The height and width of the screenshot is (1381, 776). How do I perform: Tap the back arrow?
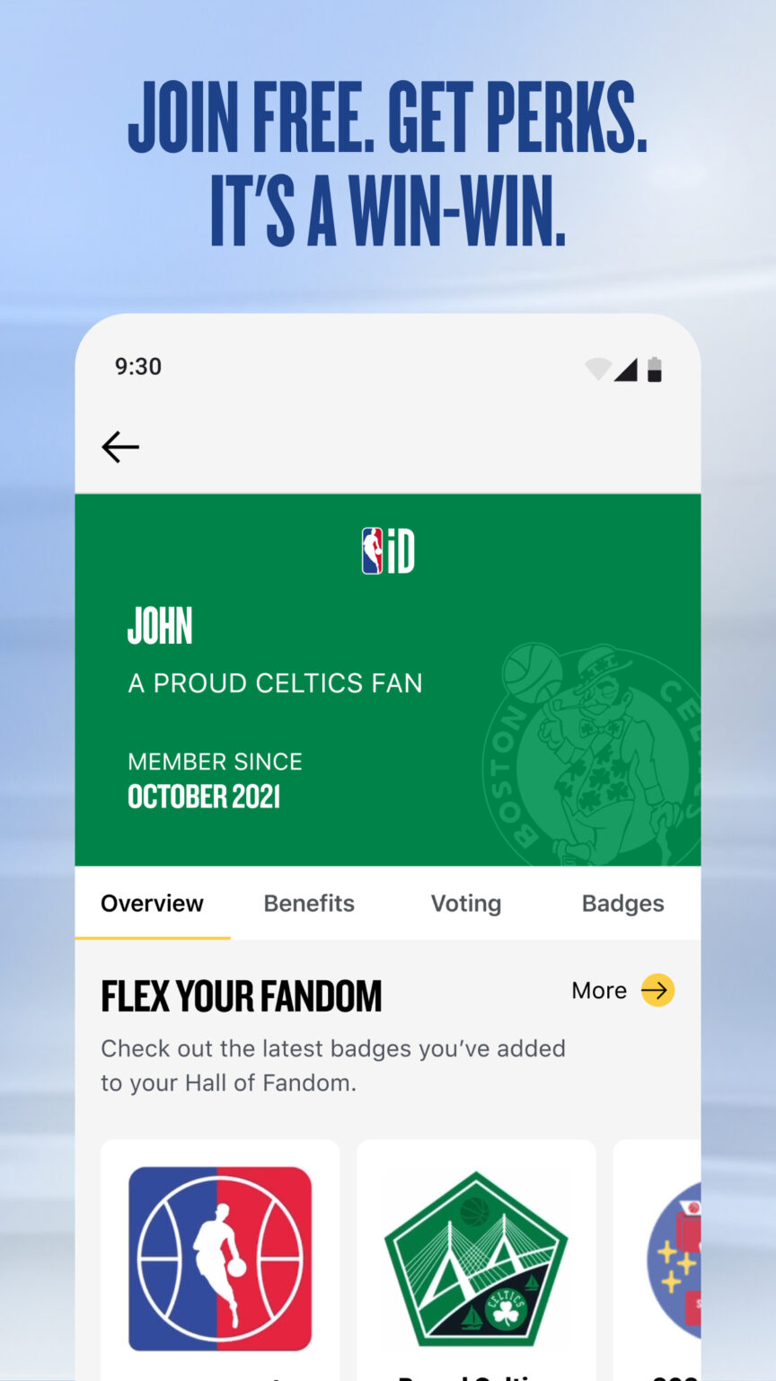[x=120, y=447]
